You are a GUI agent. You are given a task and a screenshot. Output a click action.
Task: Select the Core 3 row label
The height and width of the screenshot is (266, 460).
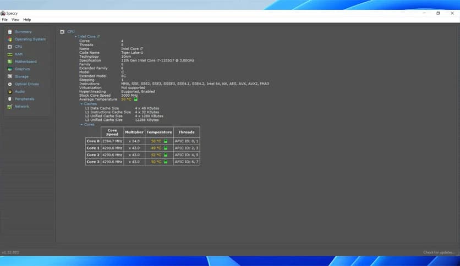point(93,162)
